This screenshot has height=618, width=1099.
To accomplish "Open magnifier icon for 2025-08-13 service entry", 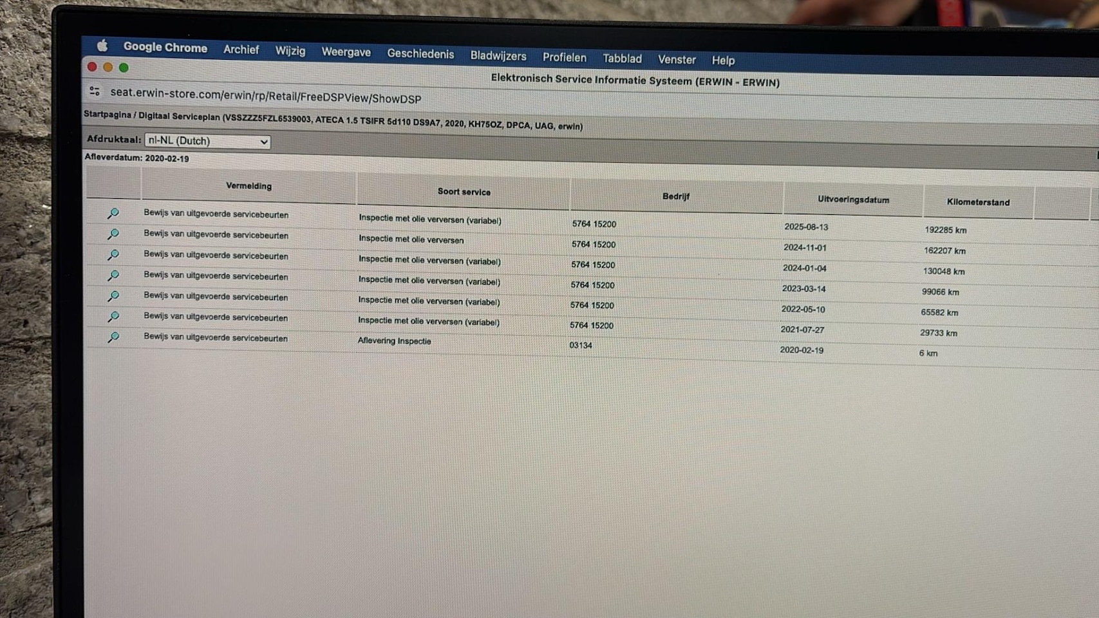I will point(113,213).
